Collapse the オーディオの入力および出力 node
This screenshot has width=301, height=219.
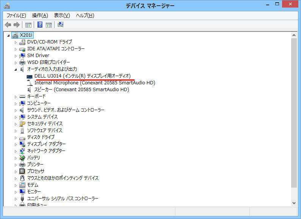pyautogui.click(x=16, y=69)
